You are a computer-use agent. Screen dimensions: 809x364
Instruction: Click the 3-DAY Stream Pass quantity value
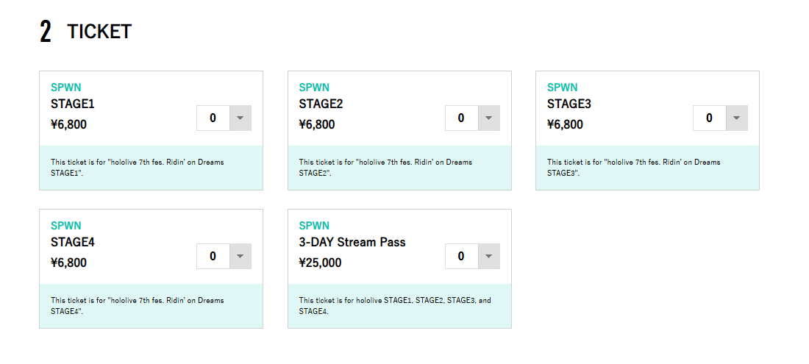(461, 257)
